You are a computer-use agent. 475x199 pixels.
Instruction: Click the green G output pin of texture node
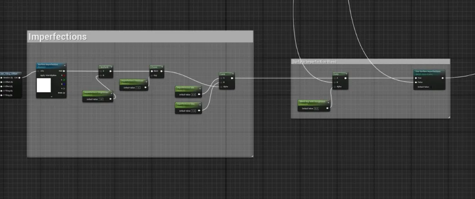(64, 80)
